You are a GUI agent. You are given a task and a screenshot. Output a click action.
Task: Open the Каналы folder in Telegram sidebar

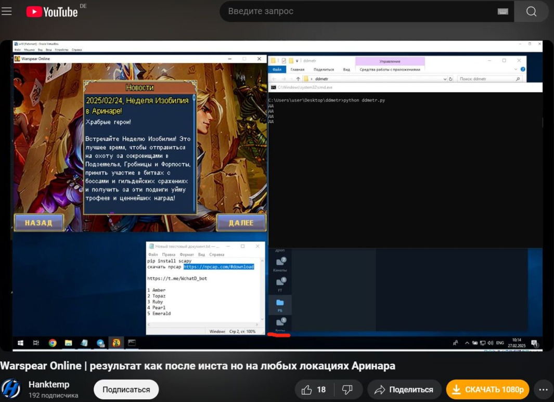click(x=280, y=264)
